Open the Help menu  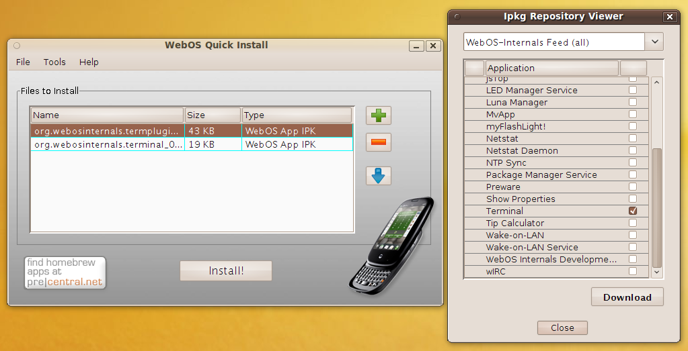click(89, 62)
